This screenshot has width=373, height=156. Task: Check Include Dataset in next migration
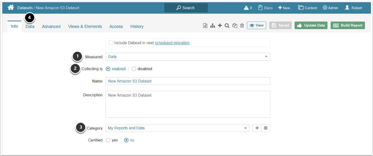[111, 42]
